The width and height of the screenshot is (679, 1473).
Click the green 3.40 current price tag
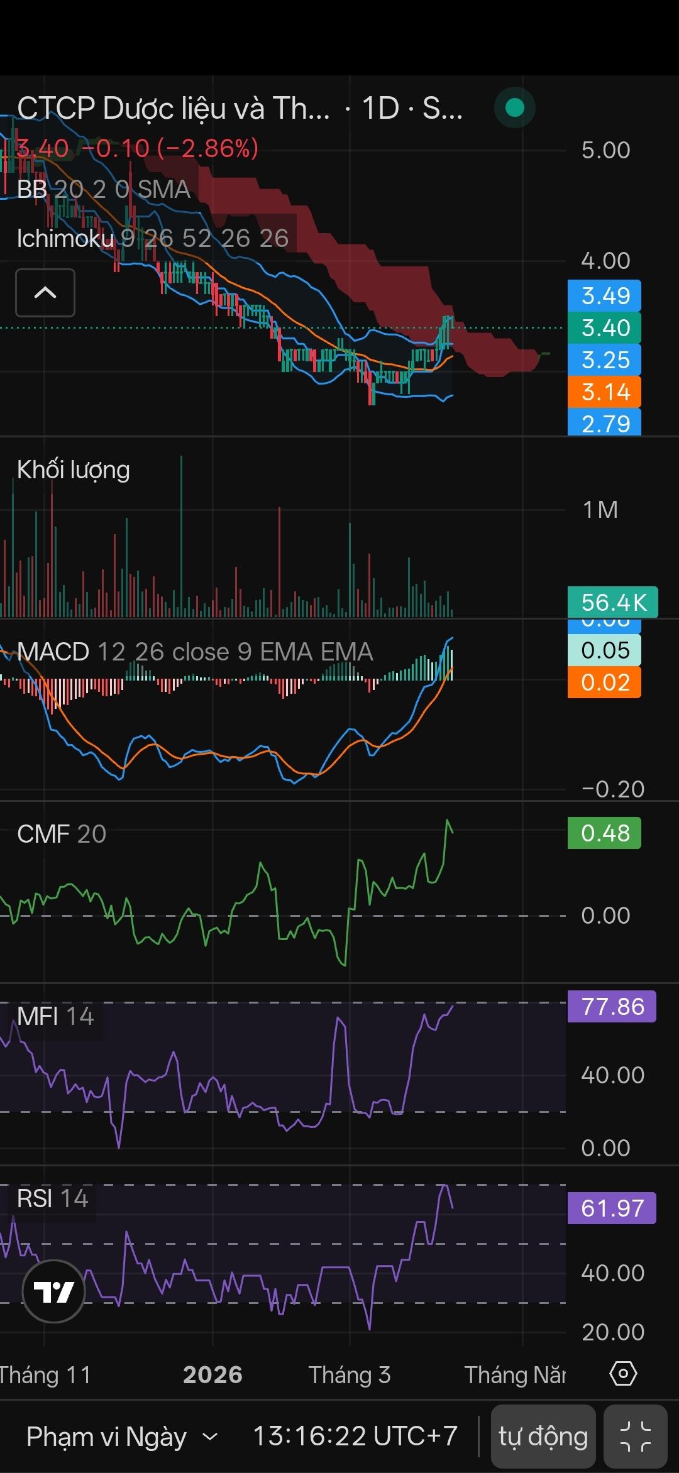[x=604, y=327]
